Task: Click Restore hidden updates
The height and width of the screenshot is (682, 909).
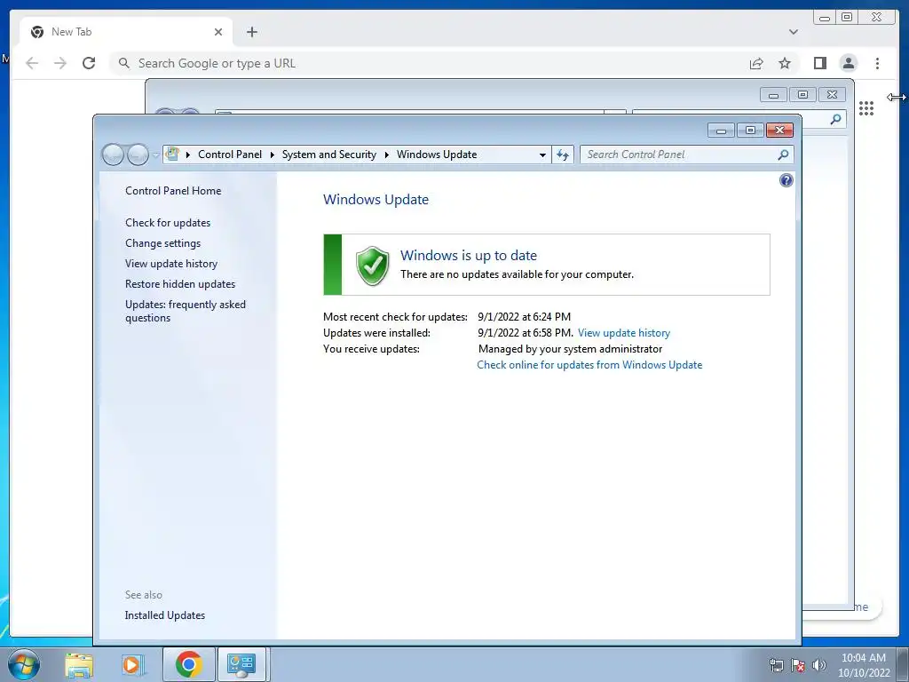Action: (179, 284)
